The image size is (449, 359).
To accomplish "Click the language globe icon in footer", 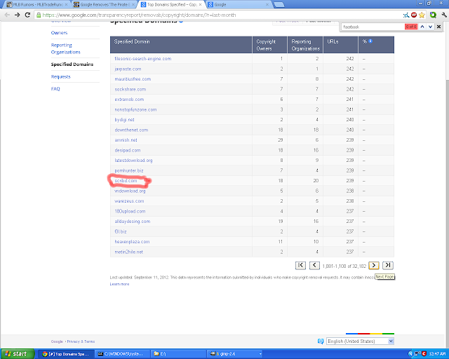I will pos(321,341).
